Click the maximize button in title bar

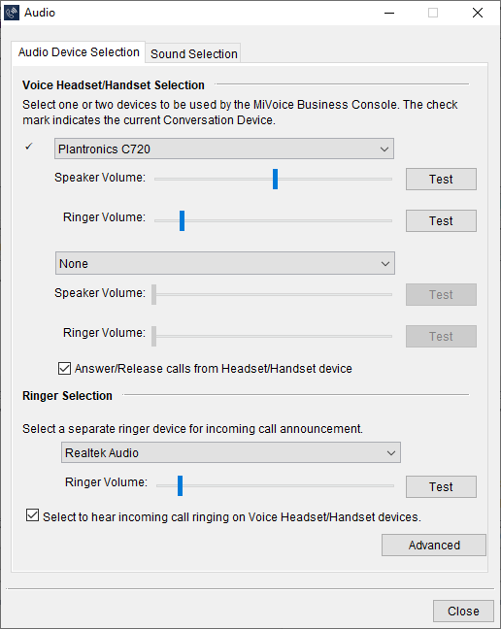[433, 13]
